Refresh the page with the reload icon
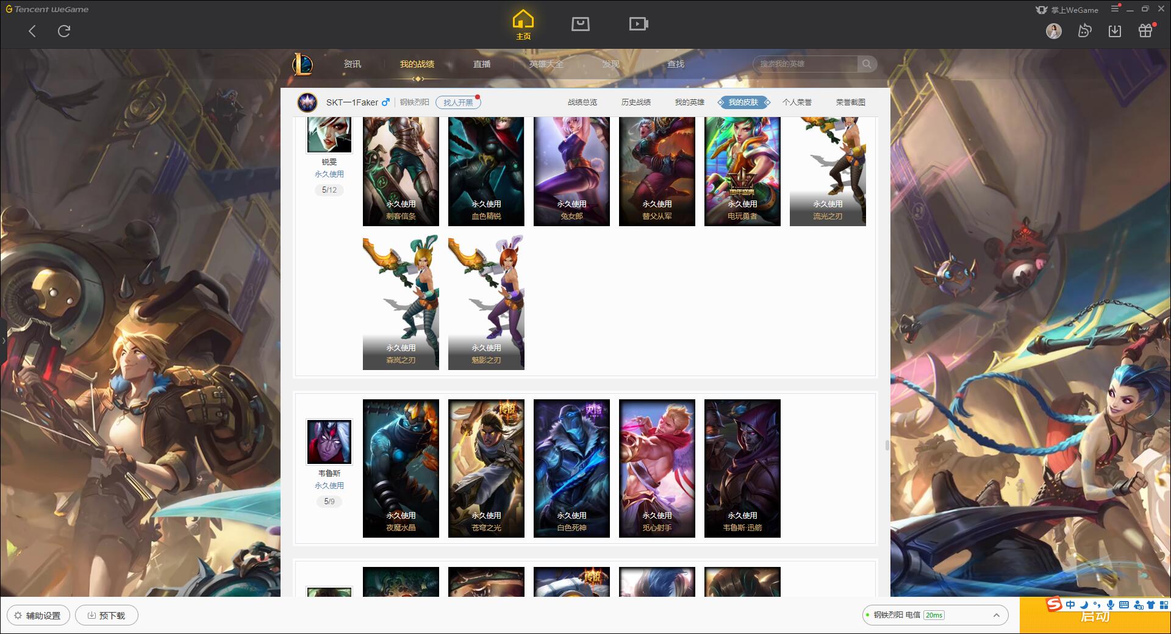This screenshot has height=634, width=1171. click(64, 31)
